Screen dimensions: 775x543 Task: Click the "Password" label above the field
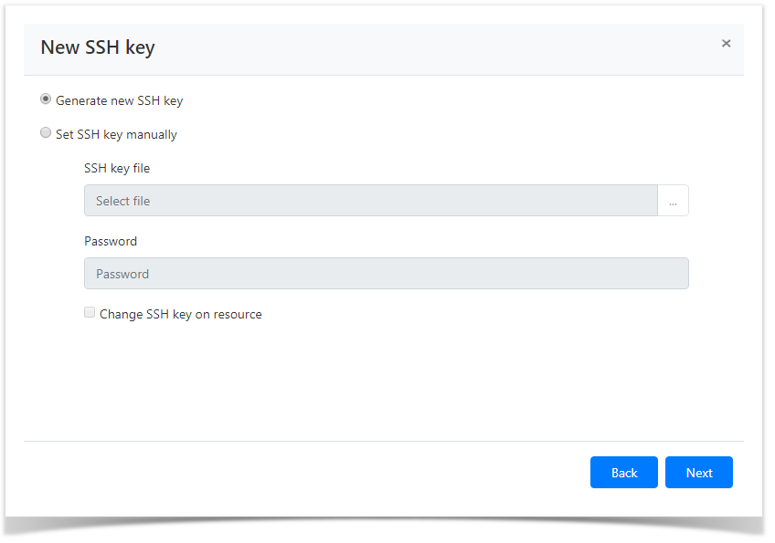(x=111, y=241)
